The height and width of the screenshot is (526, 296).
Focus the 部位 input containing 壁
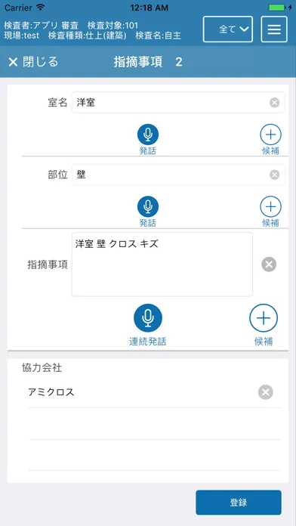click(x=178, y=175)
